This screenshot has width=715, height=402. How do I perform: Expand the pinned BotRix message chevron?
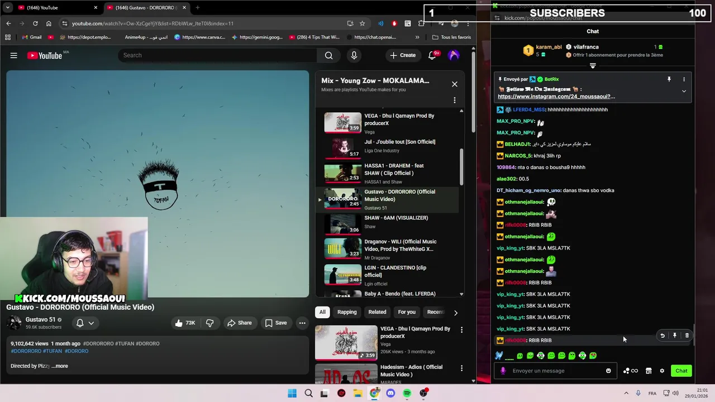[684, 91]
